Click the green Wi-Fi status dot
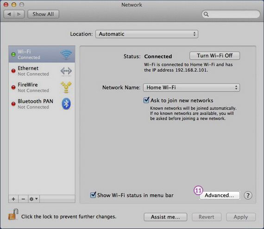 pyautogui.click(x=13, y=54)
